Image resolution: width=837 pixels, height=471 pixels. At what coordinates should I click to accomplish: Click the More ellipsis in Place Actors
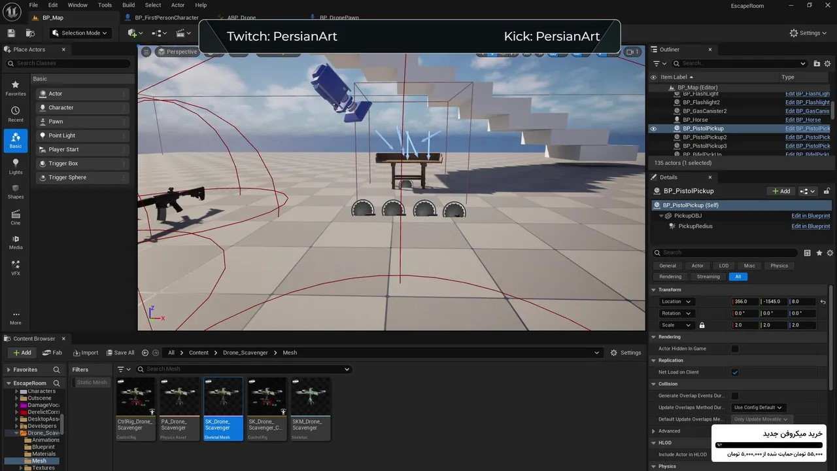point(16,317)
